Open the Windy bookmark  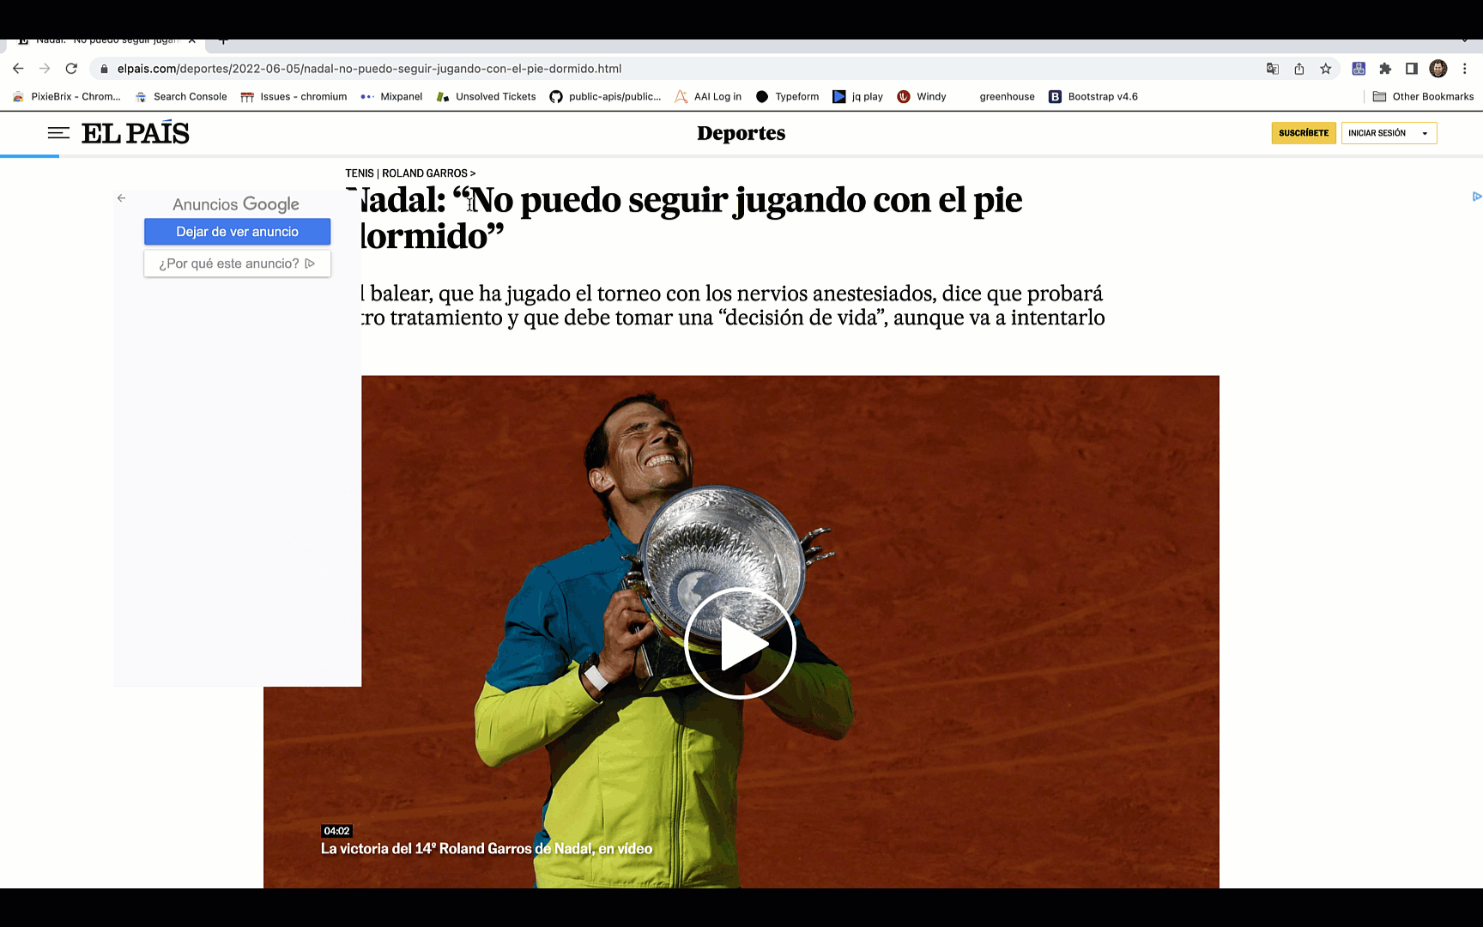point(922,97)
